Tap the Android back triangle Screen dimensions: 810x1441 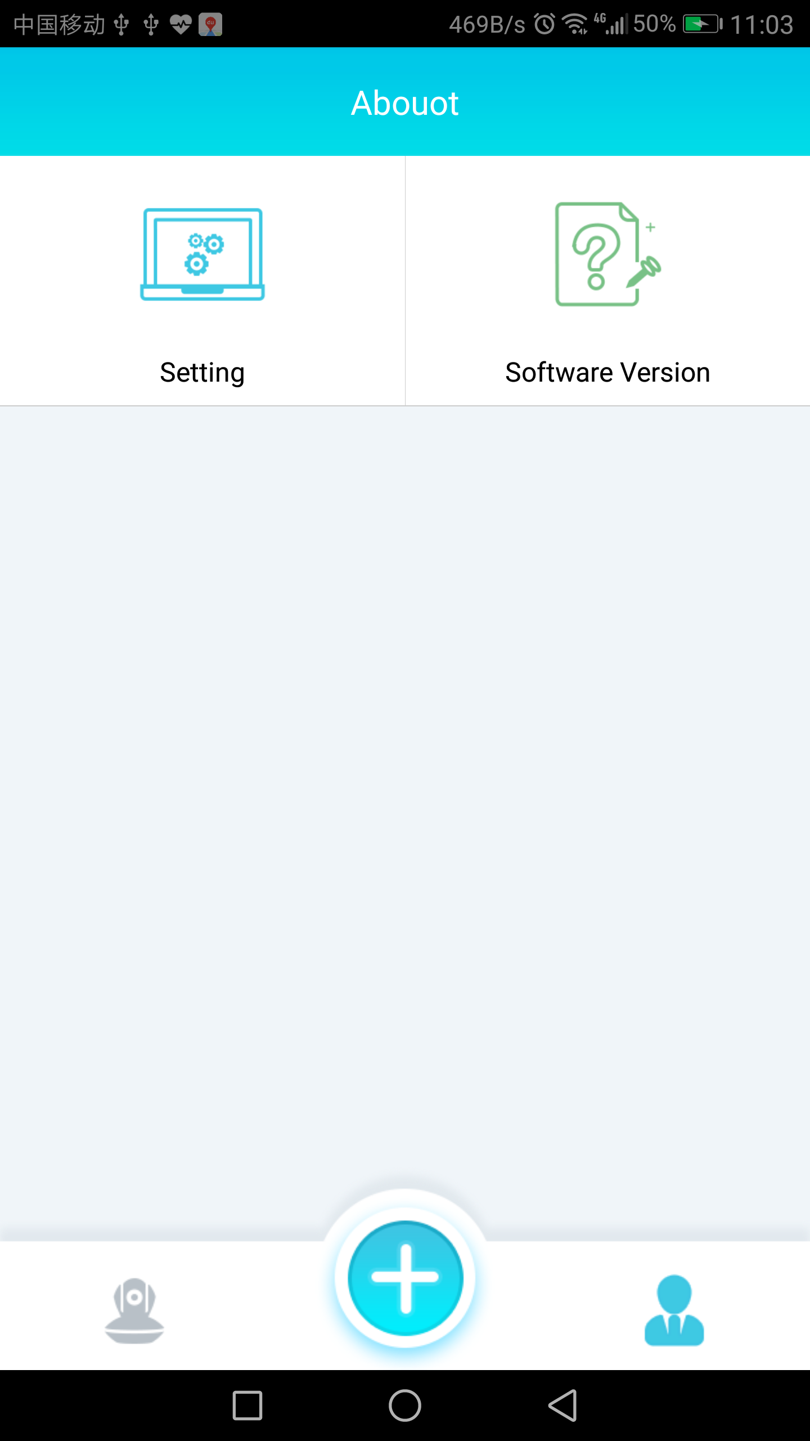point(562,1406)
